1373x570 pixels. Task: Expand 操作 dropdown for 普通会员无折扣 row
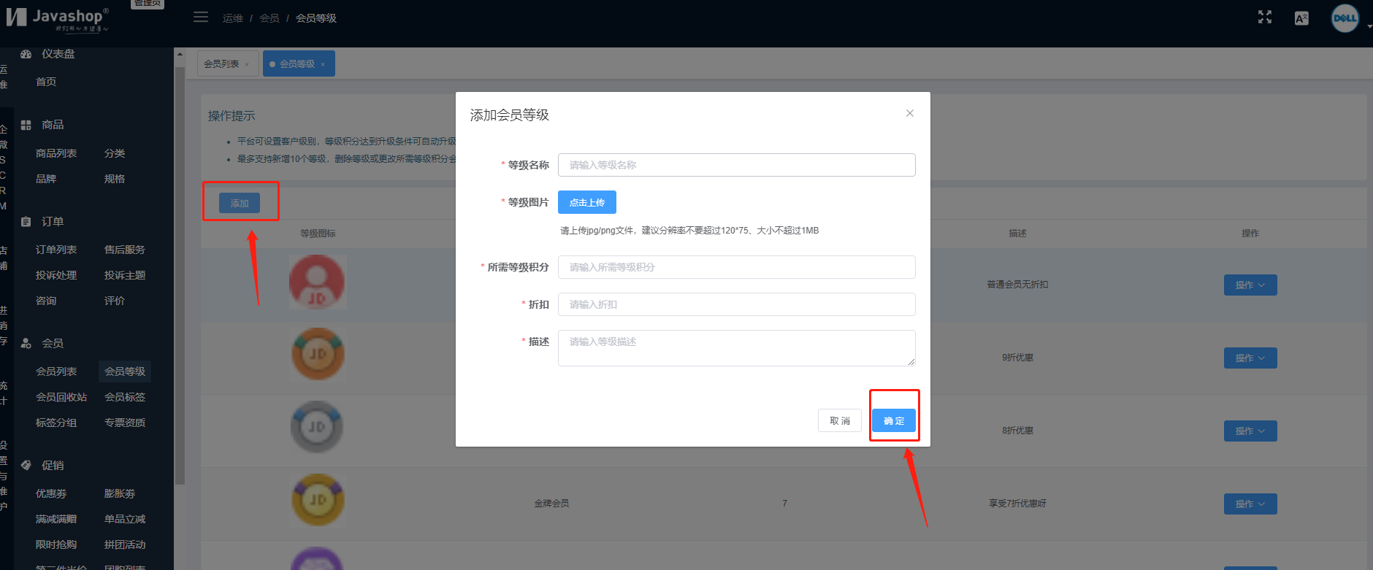[1250, 285]
